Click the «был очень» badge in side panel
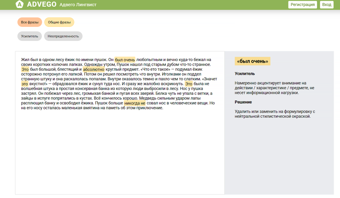340x198 pixels. 252,61
